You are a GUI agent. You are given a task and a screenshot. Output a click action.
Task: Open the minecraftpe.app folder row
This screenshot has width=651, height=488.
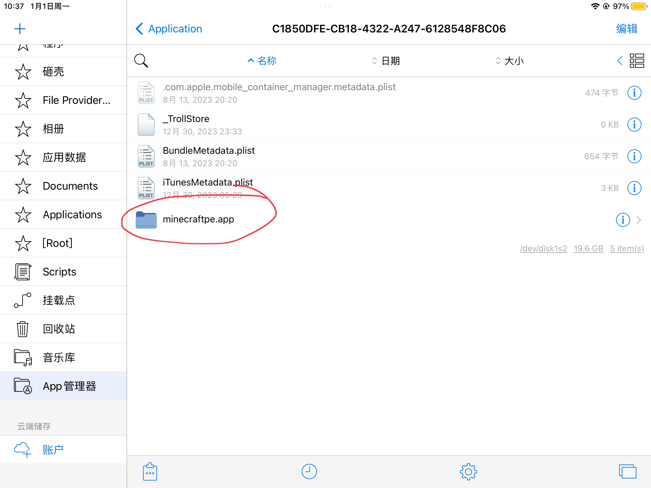click(389, 220)
